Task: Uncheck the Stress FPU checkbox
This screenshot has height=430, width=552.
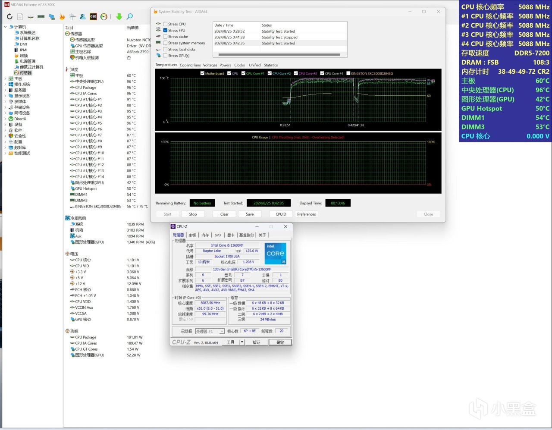Action: (x=165, y=30)
